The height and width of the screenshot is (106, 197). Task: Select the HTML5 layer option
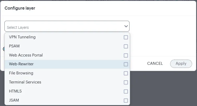67,91
